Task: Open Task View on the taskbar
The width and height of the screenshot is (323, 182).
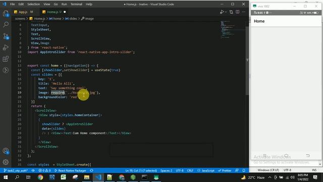Action: click(x=28, y=177)
